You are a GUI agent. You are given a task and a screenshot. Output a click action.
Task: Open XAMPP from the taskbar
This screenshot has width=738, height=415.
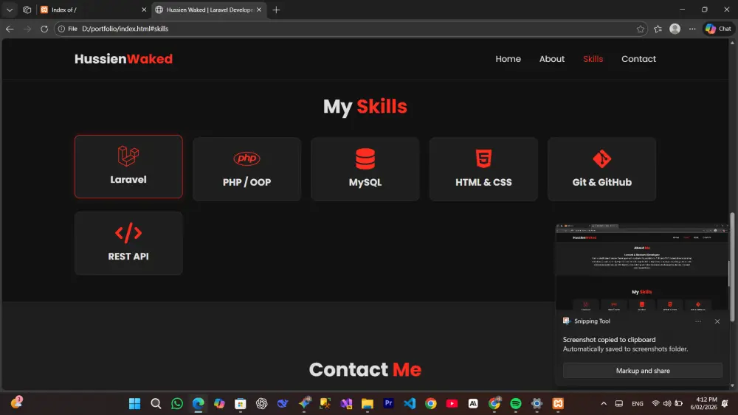click(558, 403)
